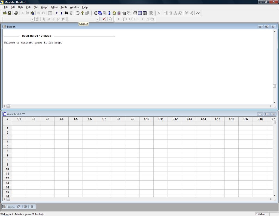The width and height of the screenshot is (279, 216).
Task: Click the Welcome to Minitab session text
Action: [33, 43]
